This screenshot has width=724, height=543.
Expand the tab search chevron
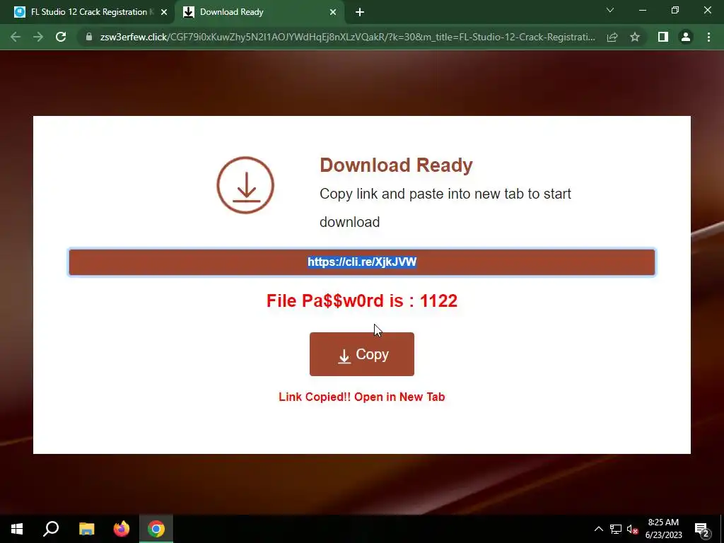point(610,10)
